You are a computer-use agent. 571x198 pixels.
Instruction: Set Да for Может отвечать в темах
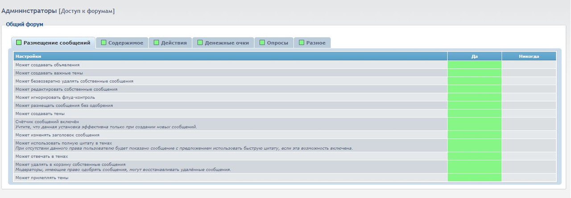pyautogui.click(x=475, y=156)
